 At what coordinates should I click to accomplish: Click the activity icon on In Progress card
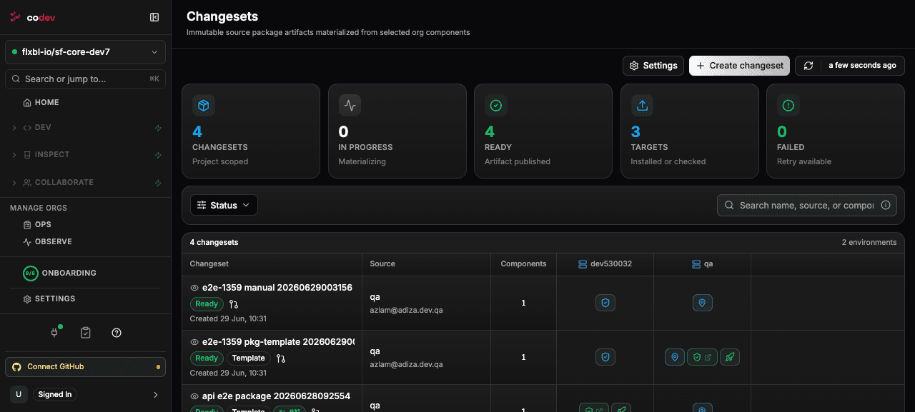pyautogui.click(x=350, y=106)
